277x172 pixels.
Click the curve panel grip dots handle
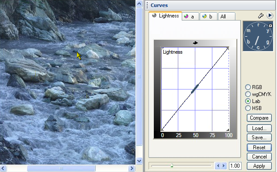pos(147,5)
